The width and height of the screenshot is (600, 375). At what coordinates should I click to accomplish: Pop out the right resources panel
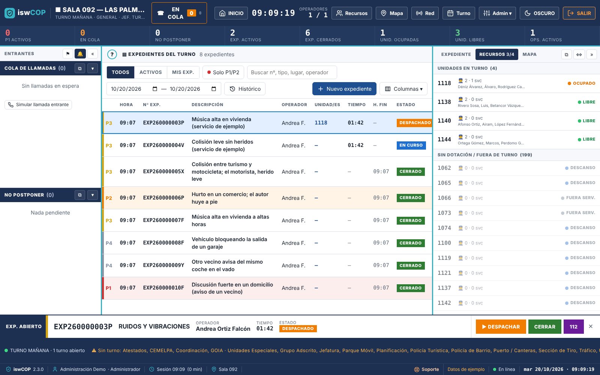(566, 54)
